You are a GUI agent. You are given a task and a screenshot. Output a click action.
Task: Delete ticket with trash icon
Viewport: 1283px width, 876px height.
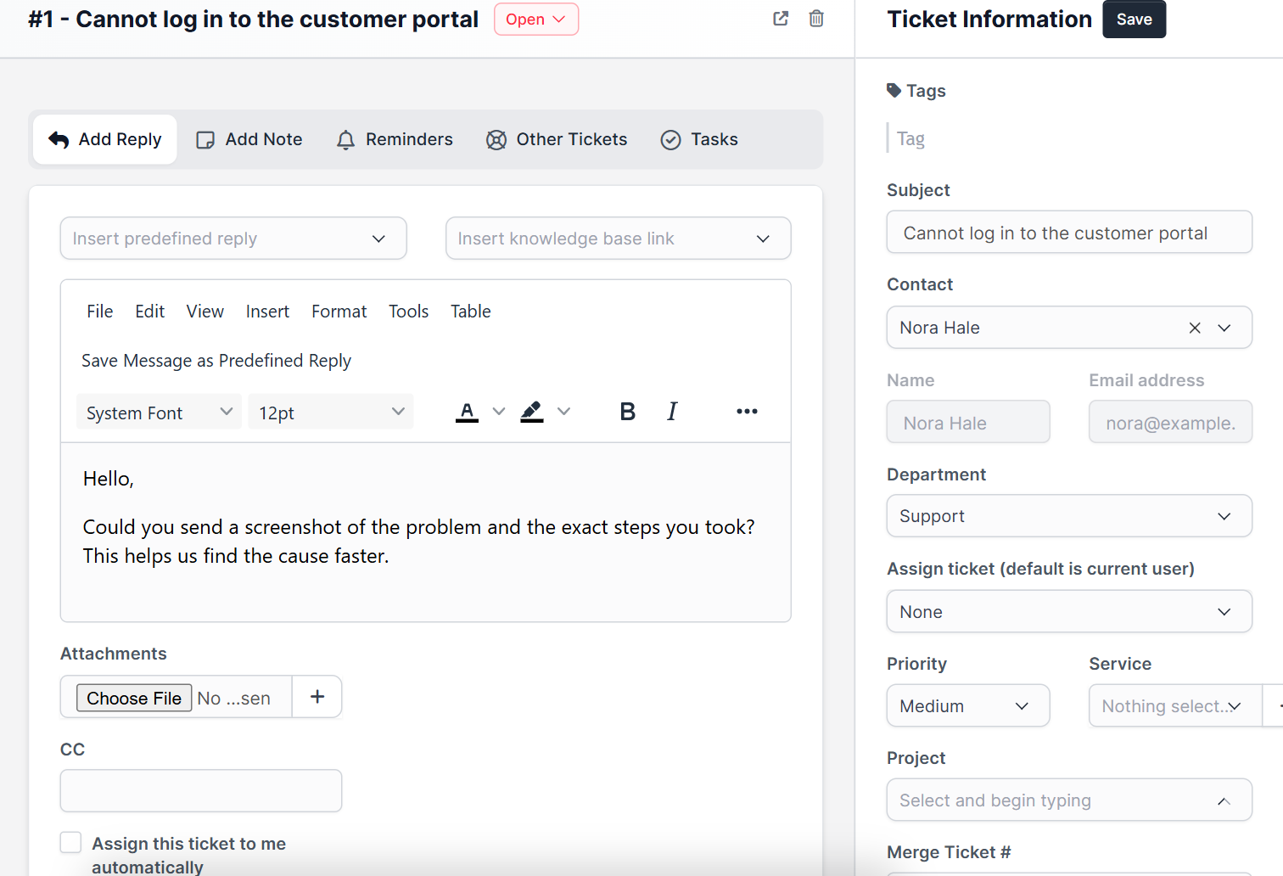coord(816,19)
